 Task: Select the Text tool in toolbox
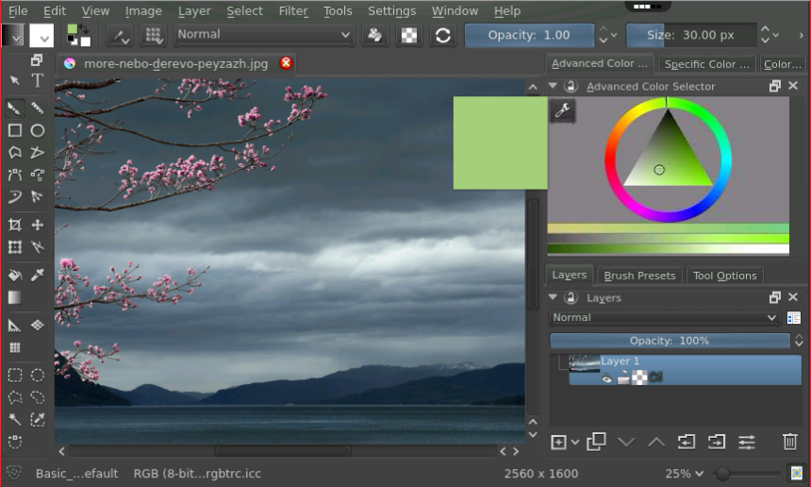[37, 81]
